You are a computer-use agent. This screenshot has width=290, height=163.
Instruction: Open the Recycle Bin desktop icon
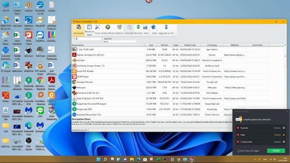click(5, 113)
